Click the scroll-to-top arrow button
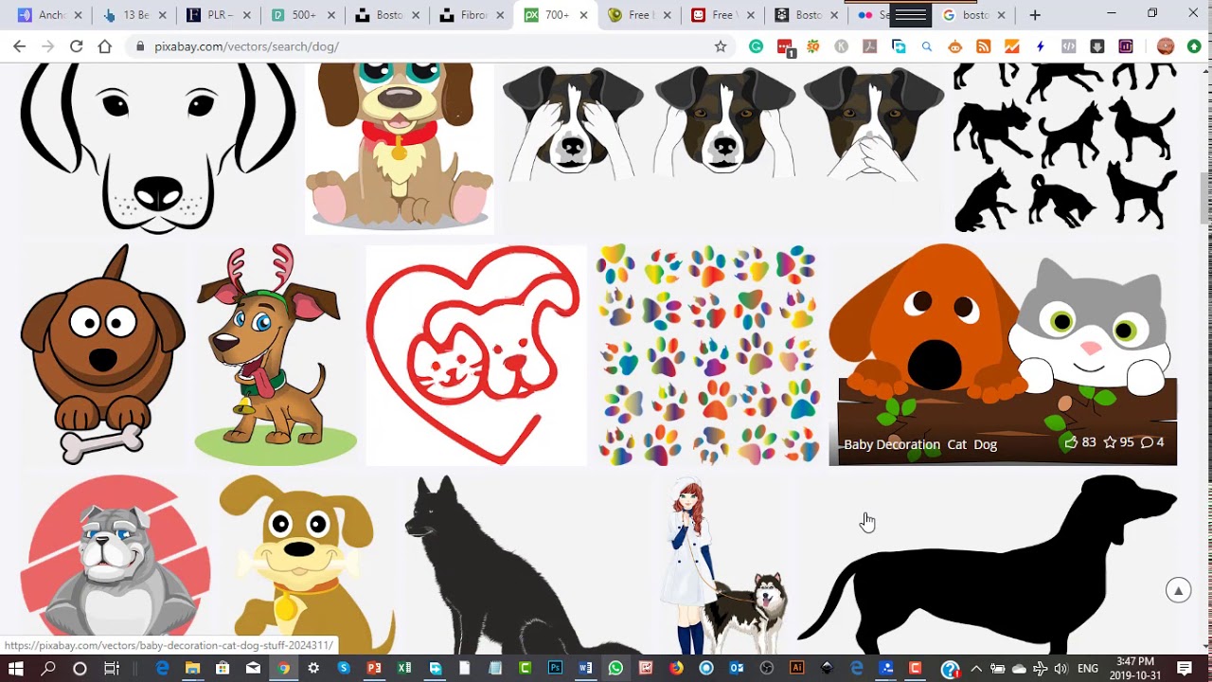Viewport: 1212px width, 682px height. click(1178, 590)
